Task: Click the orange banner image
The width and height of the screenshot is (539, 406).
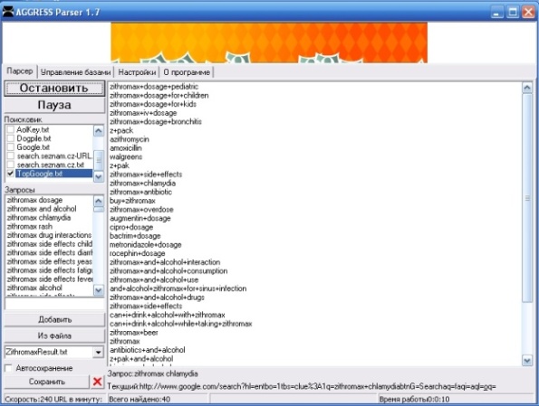Action: 269,42
